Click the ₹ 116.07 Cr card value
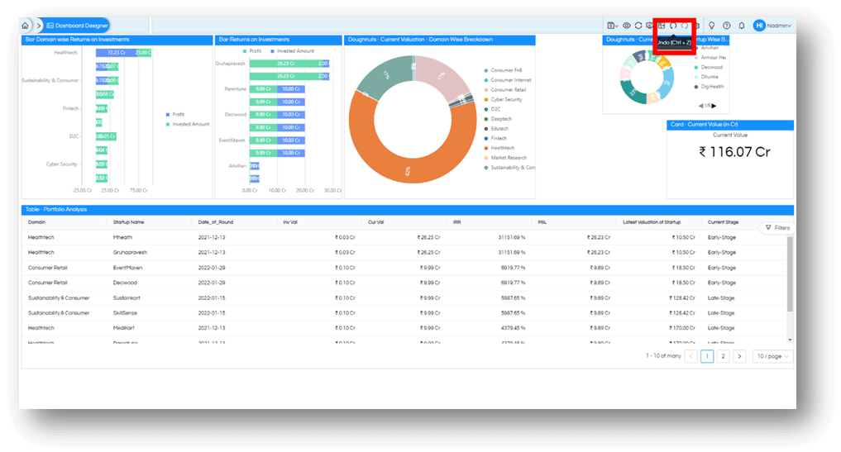 pos(734,152)
